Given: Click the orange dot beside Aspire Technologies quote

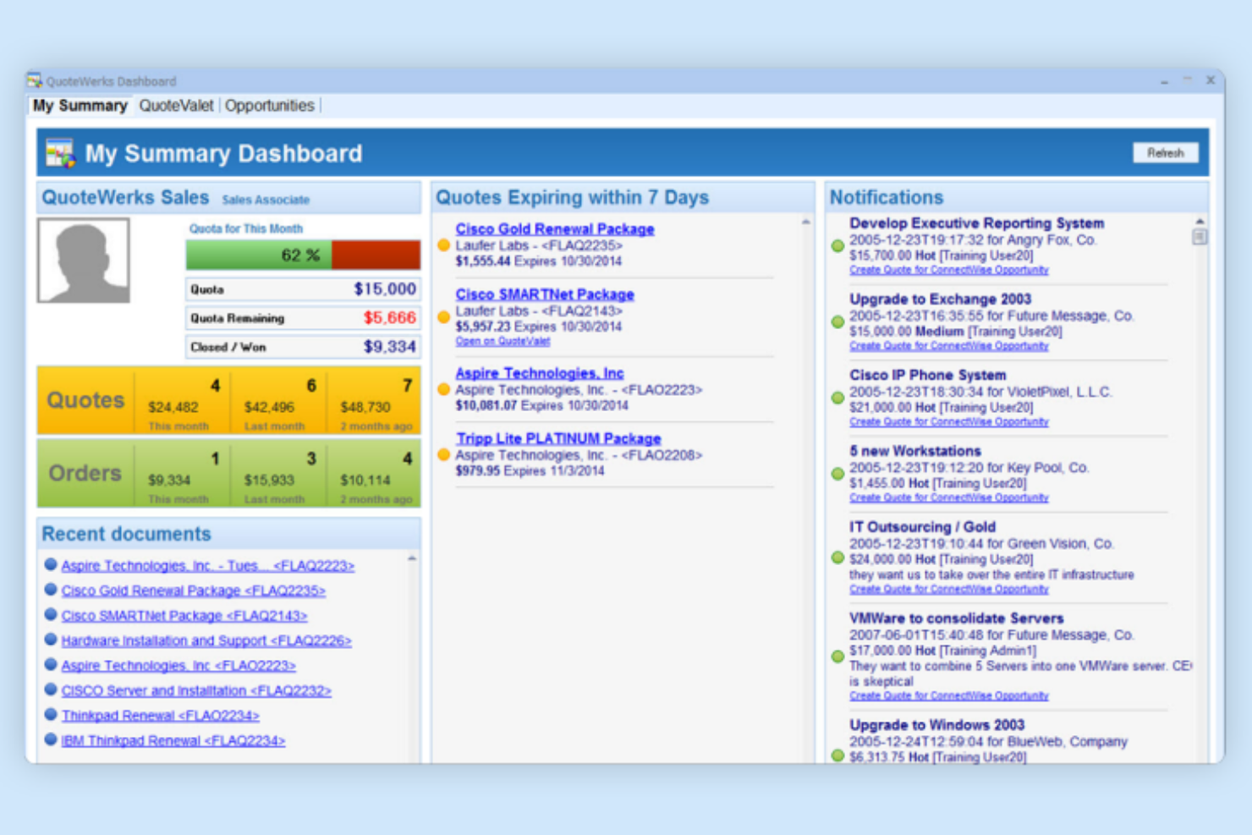Looking at the screenshot, I should tap(443, 389).
